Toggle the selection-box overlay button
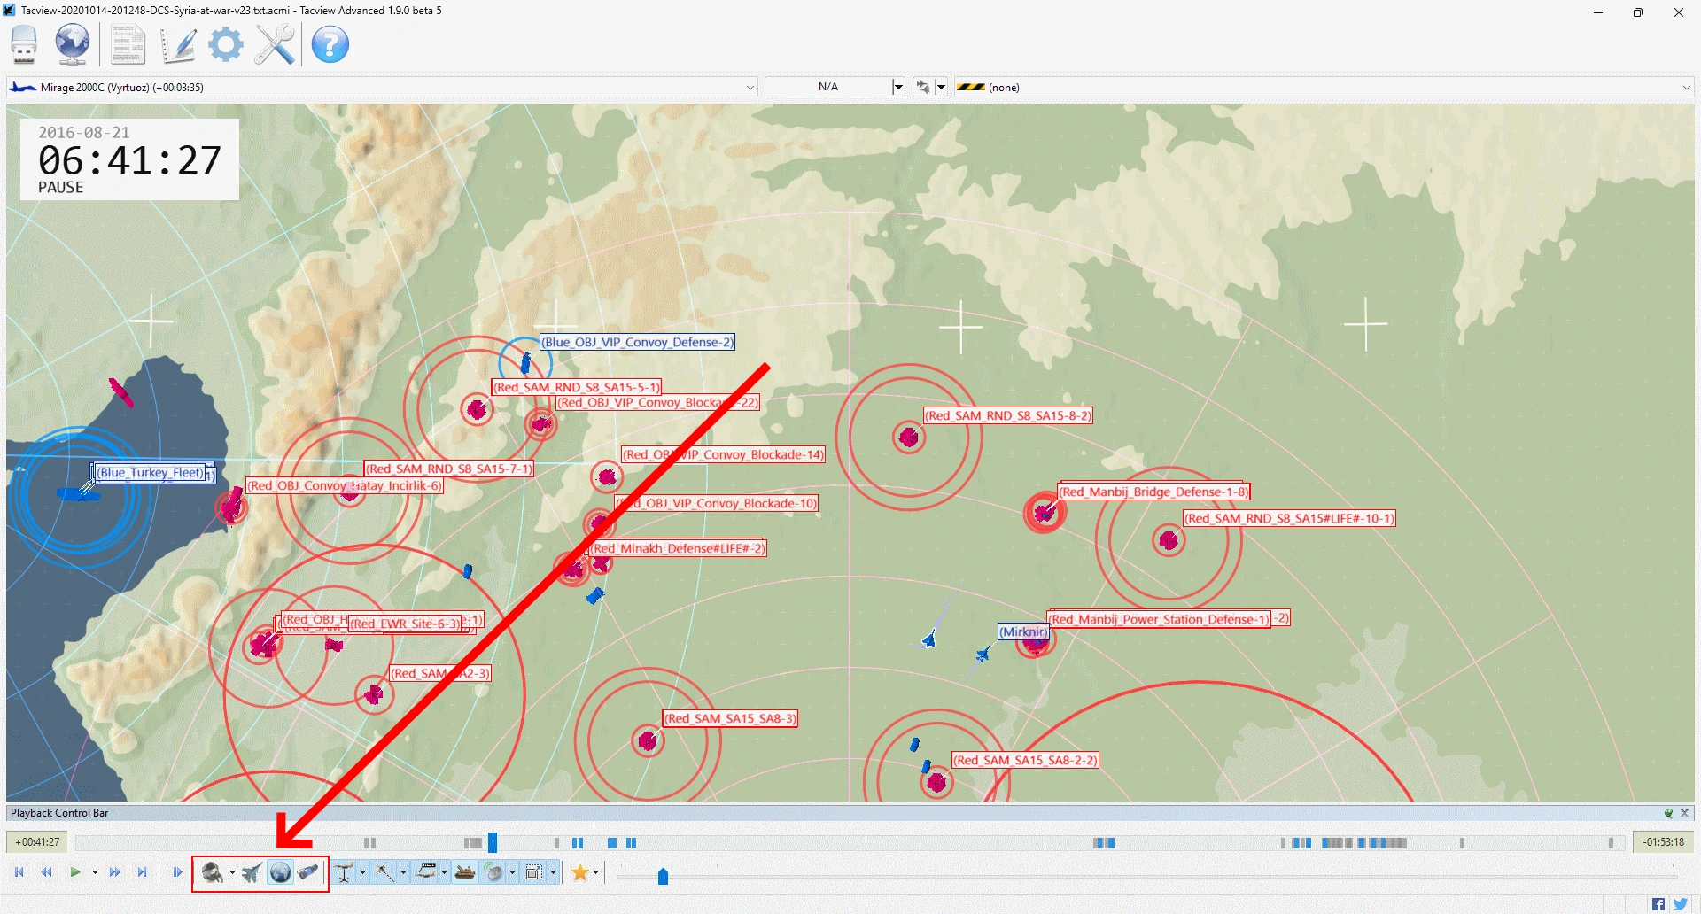This screenshot has height=914, width=1701. (x=534, y=873)
